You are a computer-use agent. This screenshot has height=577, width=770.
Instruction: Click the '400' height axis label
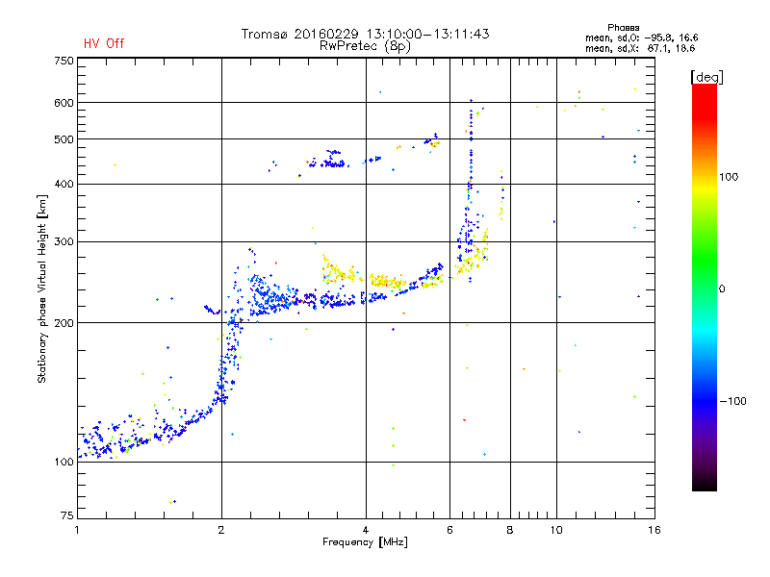pos(64,184)
